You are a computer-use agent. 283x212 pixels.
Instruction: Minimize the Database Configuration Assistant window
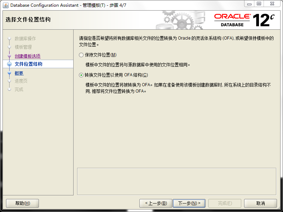point(249,4)
